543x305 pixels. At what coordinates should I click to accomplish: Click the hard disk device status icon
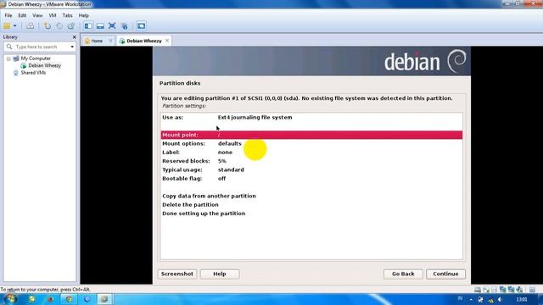click(x=478, y=290)
